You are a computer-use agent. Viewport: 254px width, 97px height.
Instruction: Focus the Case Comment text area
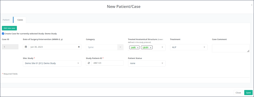coord(231,48)
